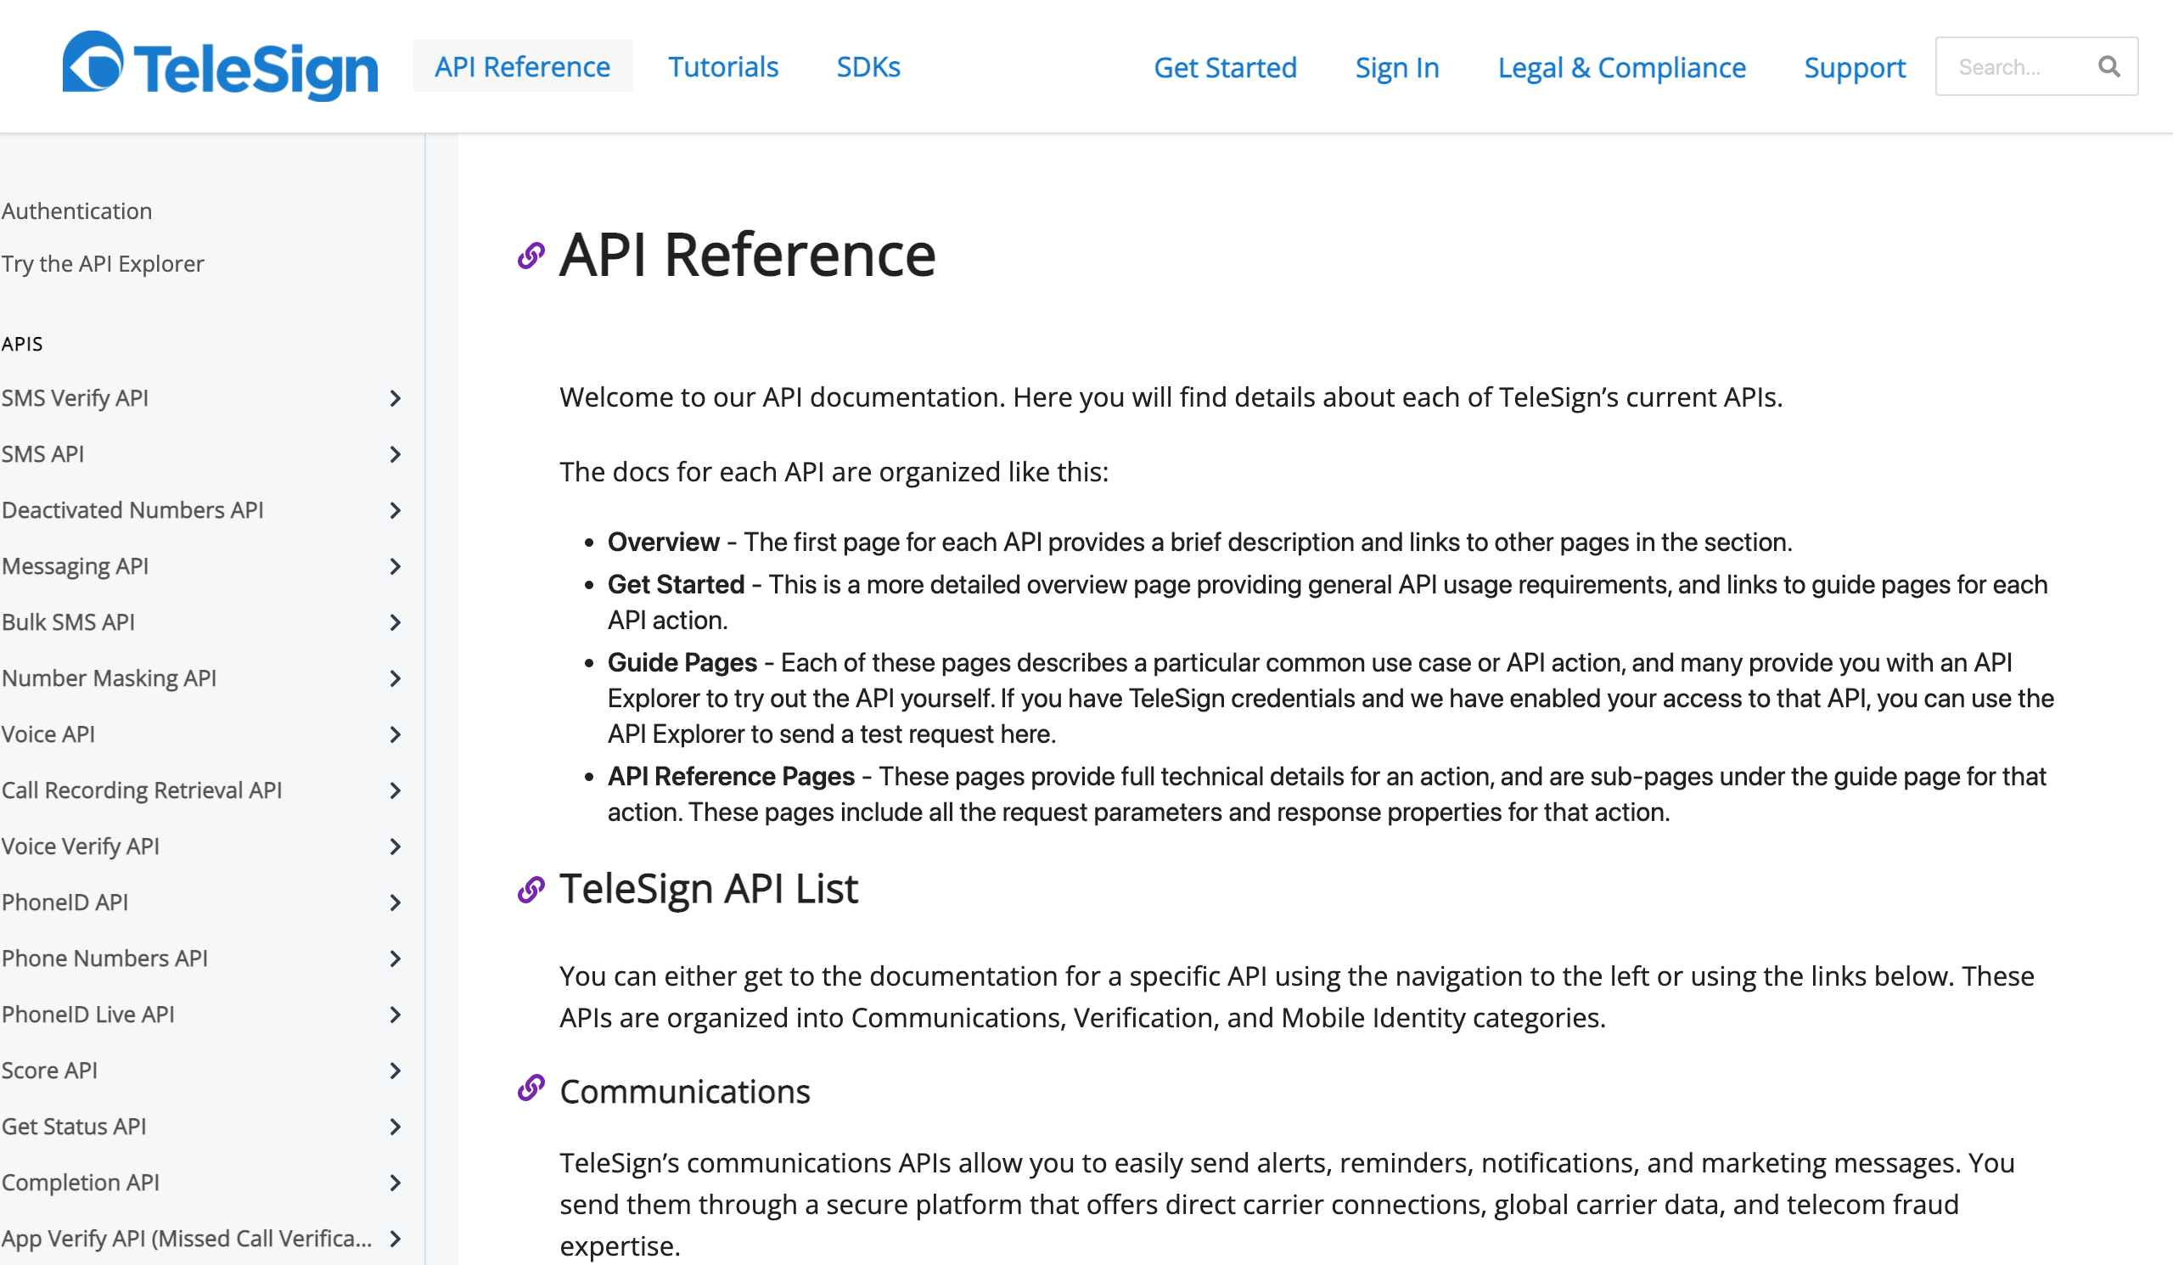Select Completion API sidebar item
Viewport: 2173px width, 1265px height.
pyautogui.click(x=80, y=1183)
